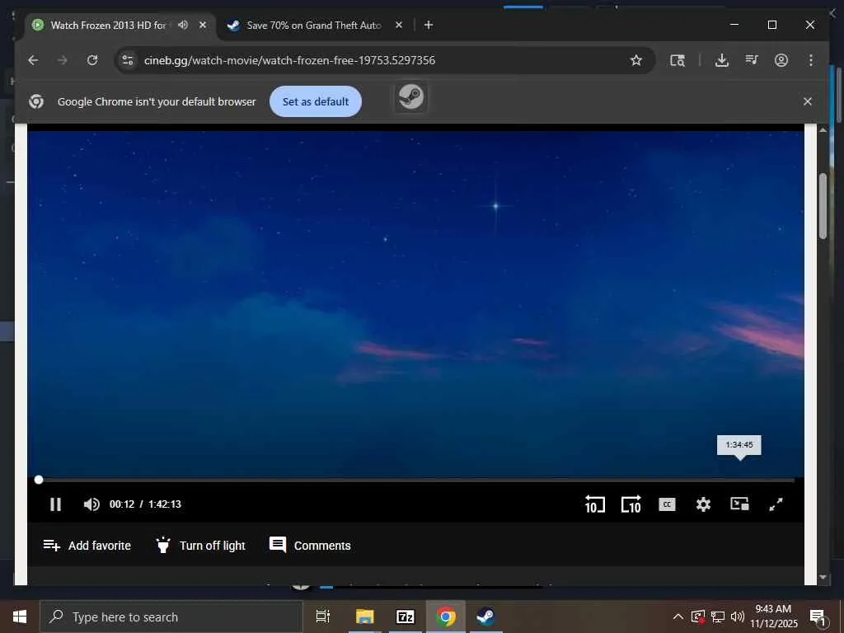Rewind the video 10 seconds

[x=595, y=504]
